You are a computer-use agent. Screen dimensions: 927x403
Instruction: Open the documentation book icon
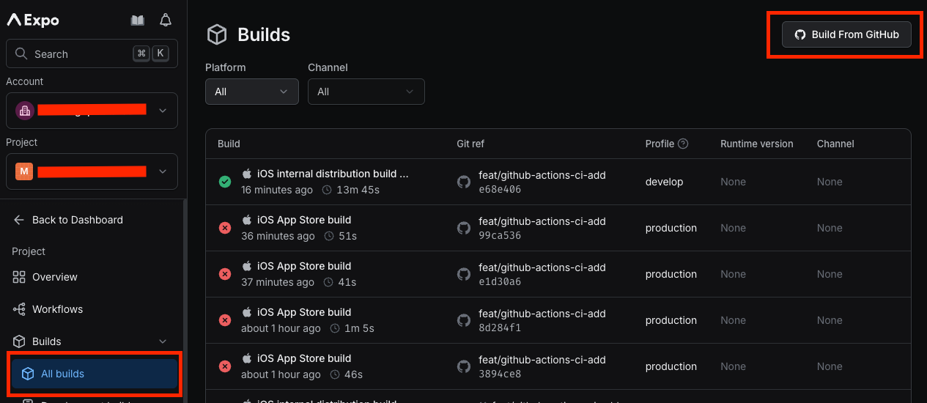137,21
